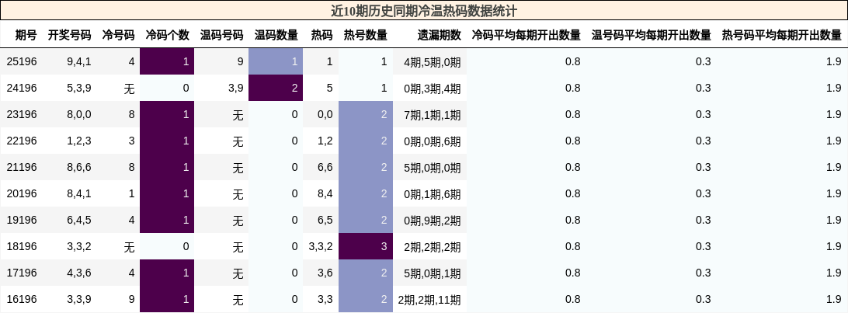Viewport: 848px width, 313px height.
Task: Click omission value 5期,0期,0期
Action: [x=433, y=167]
